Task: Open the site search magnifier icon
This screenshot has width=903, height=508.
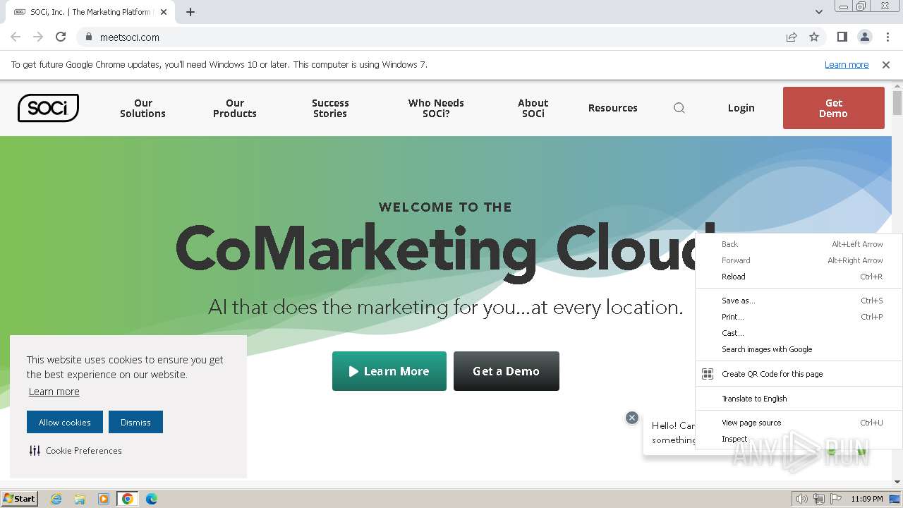Action: click(679, 108)
